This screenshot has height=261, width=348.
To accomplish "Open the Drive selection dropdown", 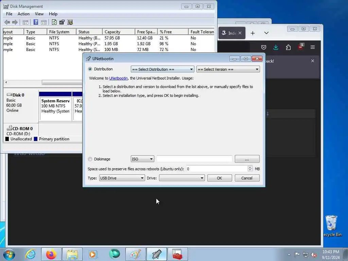I will click(182, 178).
